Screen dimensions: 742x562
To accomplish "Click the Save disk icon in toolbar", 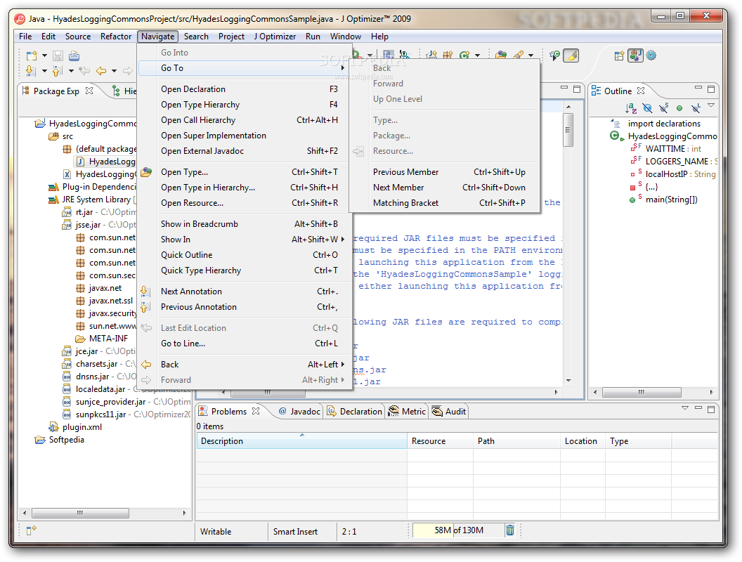I will tap(58, 55).
